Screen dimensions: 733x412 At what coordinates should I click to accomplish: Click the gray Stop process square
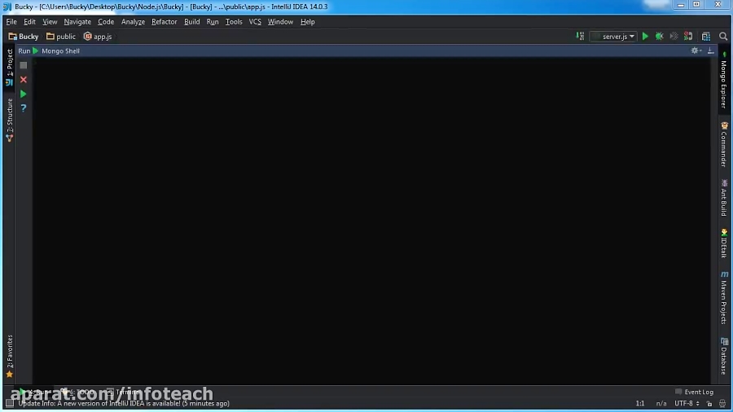pyautogui.click(x=24, y=65)
